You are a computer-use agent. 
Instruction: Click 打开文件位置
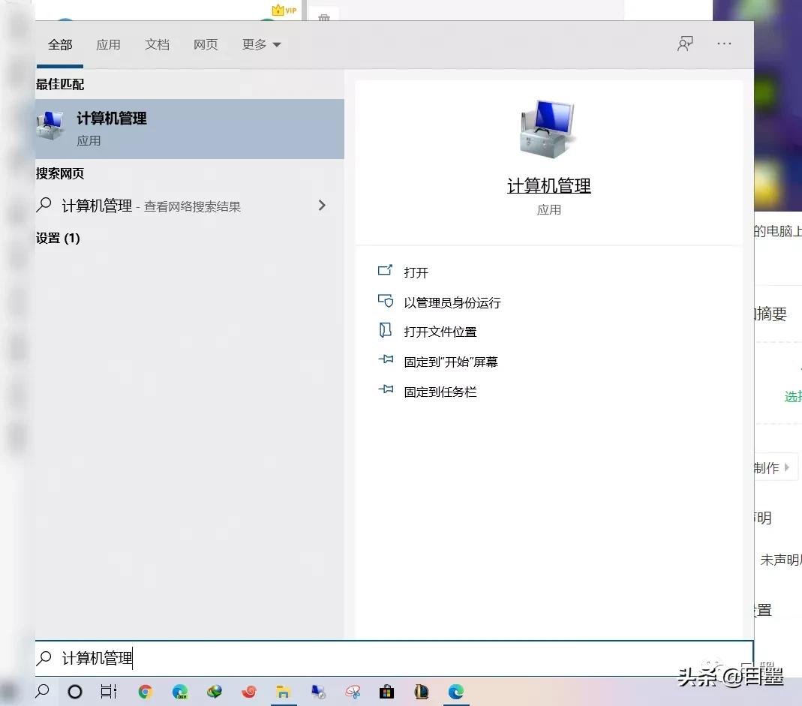[442, 331]
